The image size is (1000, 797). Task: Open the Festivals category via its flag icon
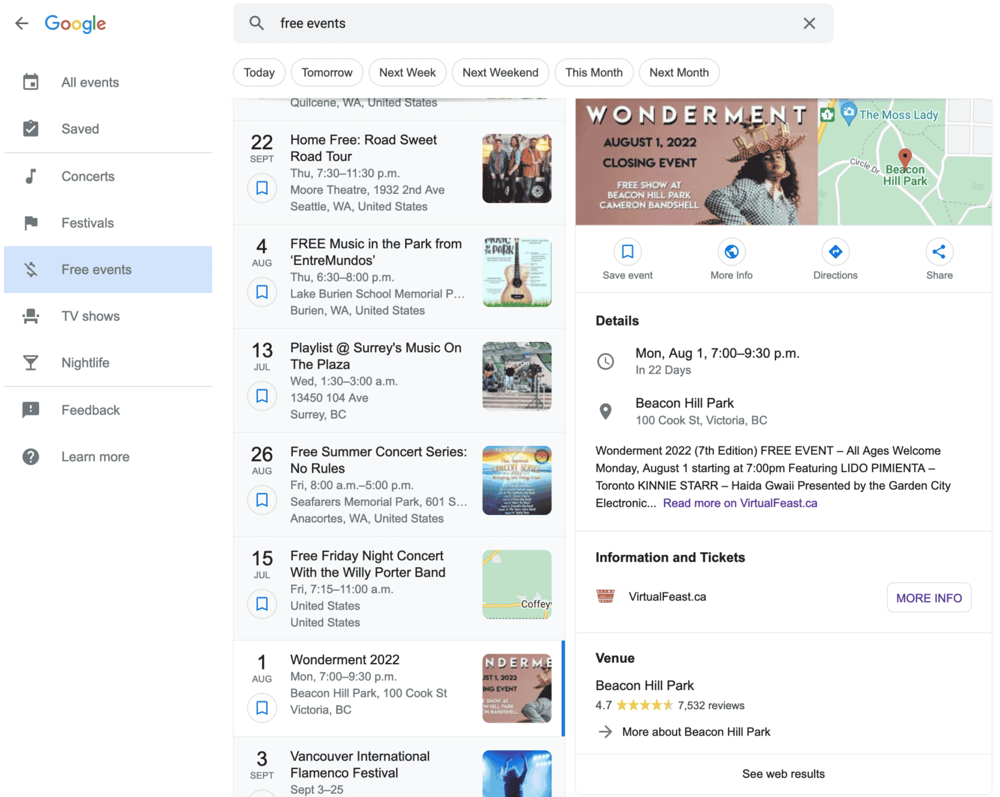(x=31, y=223)
